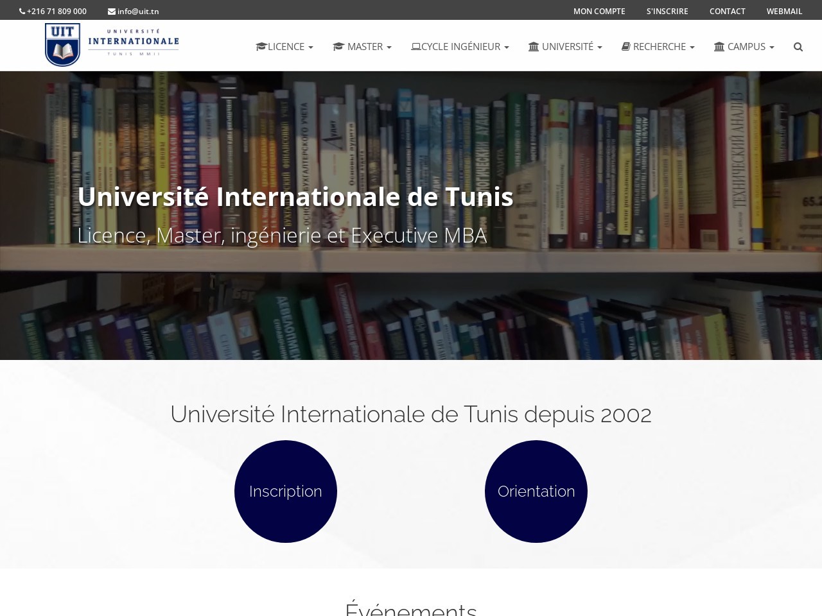This screenshot has height=616, width=822.
Task: Open the CYCLE INGÉNIEUR menu
Action: [460, 47]
